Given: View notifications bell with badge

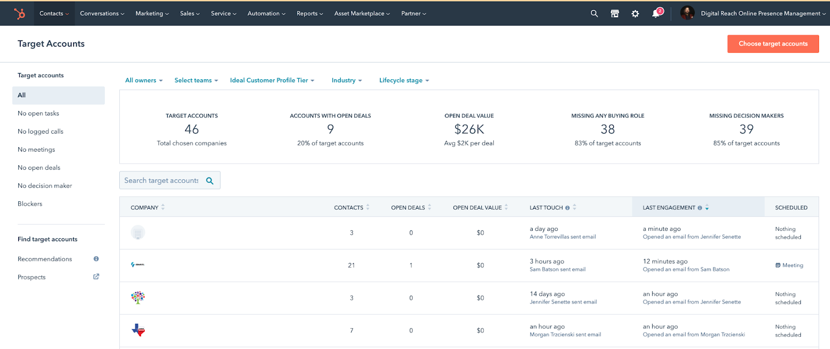Looking at the screenshot, I should (656, 13).
